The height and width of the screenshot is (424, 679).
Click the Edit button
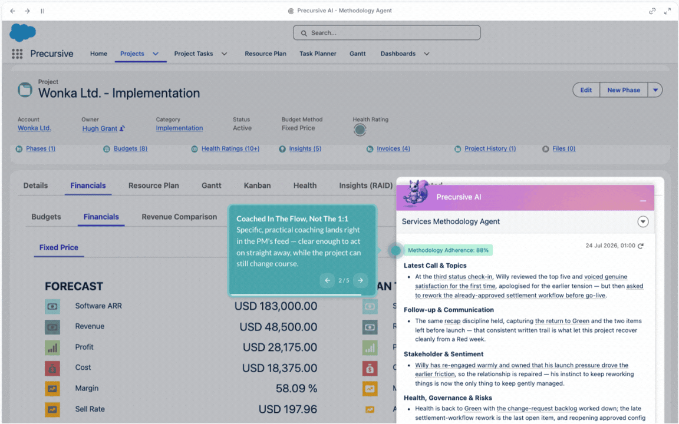pyautogui.click(x=586, y=90)
